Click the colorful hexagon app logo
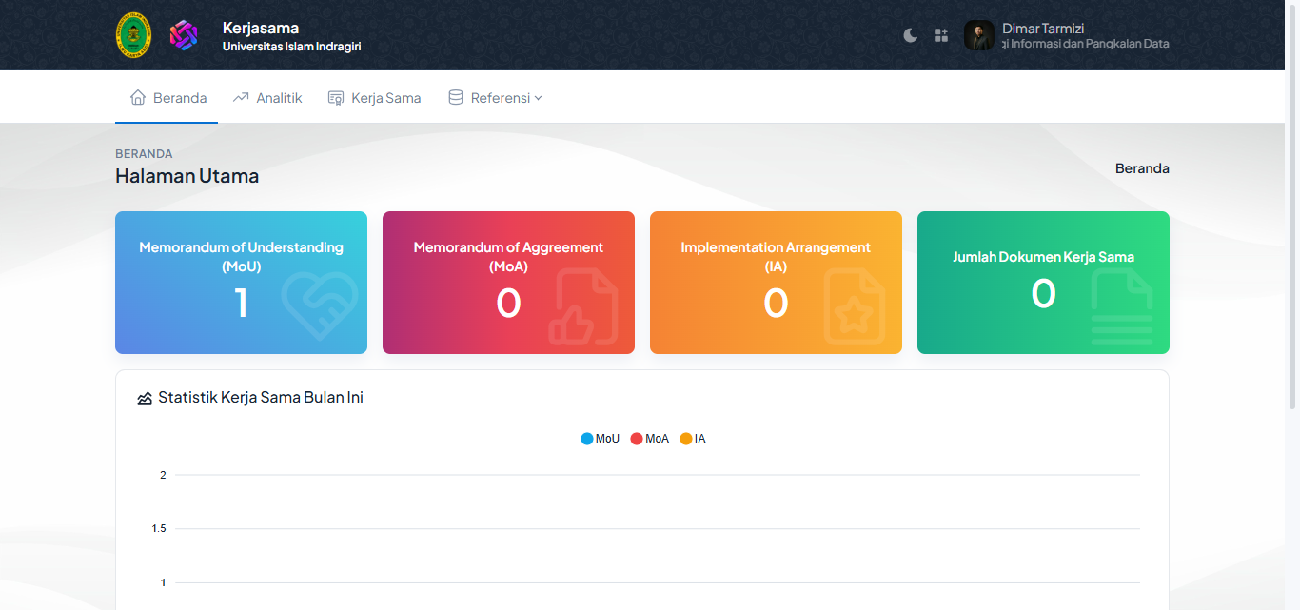Image resolution: width=1300 pixels, height=610 pixels. [x=184, y=35]
